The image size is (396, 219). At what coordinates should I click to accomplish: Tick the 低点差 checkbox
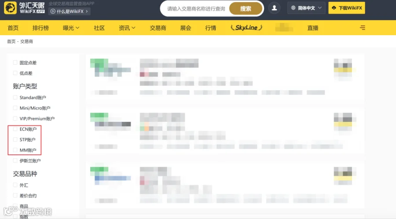point(15,73)
